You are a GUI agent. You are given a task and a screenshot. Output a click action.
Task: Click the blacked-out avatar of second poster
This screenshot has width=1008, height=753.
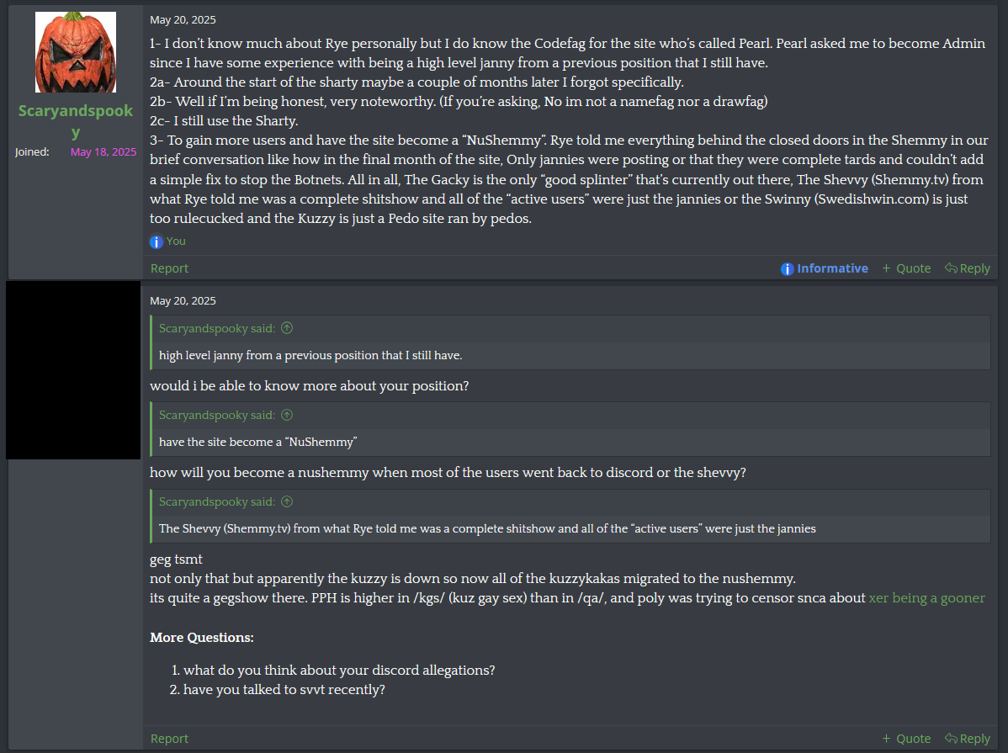point(73,370)
